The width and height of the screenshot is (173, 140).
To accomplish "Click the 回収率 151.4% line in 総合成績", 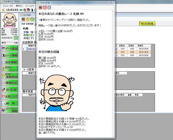I will [x=50, y=66].
